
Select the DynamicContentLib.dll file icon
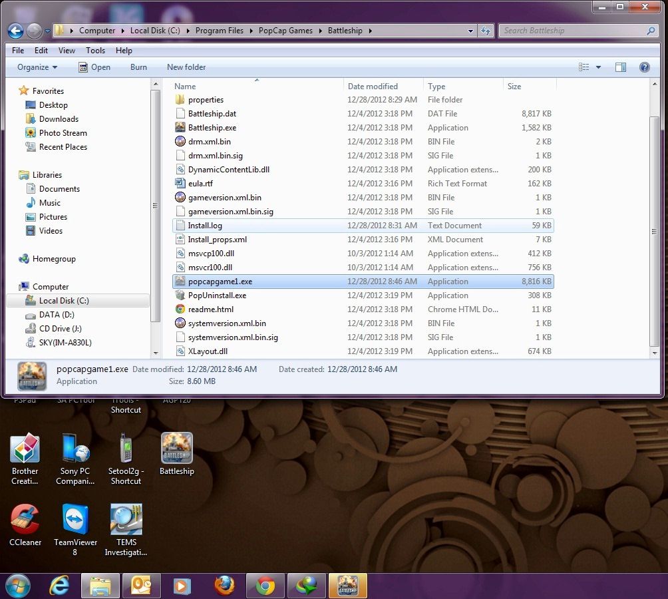coord(180,169)
